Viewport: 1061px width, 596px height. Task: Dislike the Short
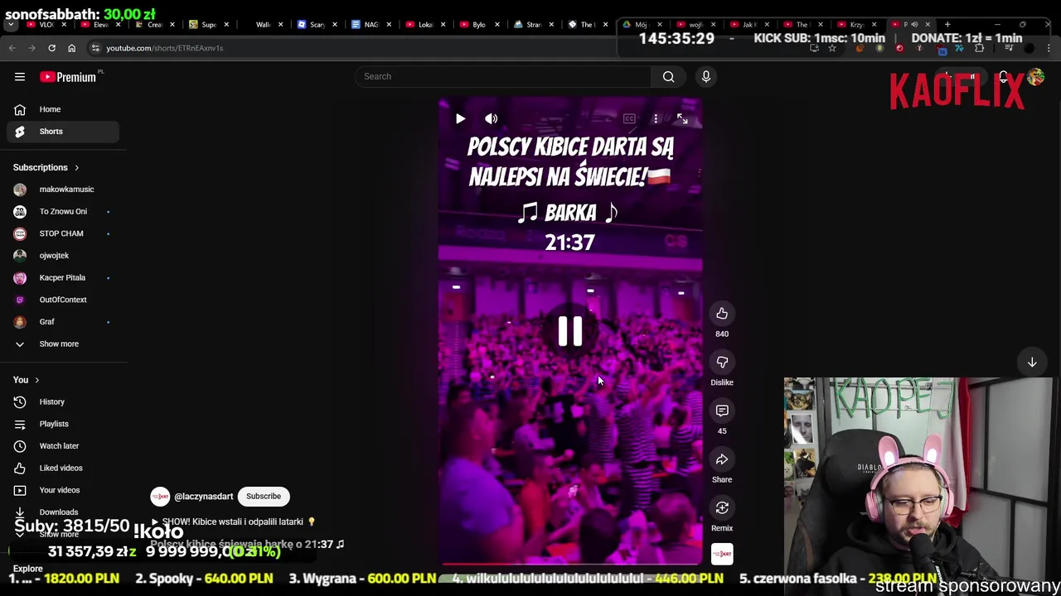point(722,363)
